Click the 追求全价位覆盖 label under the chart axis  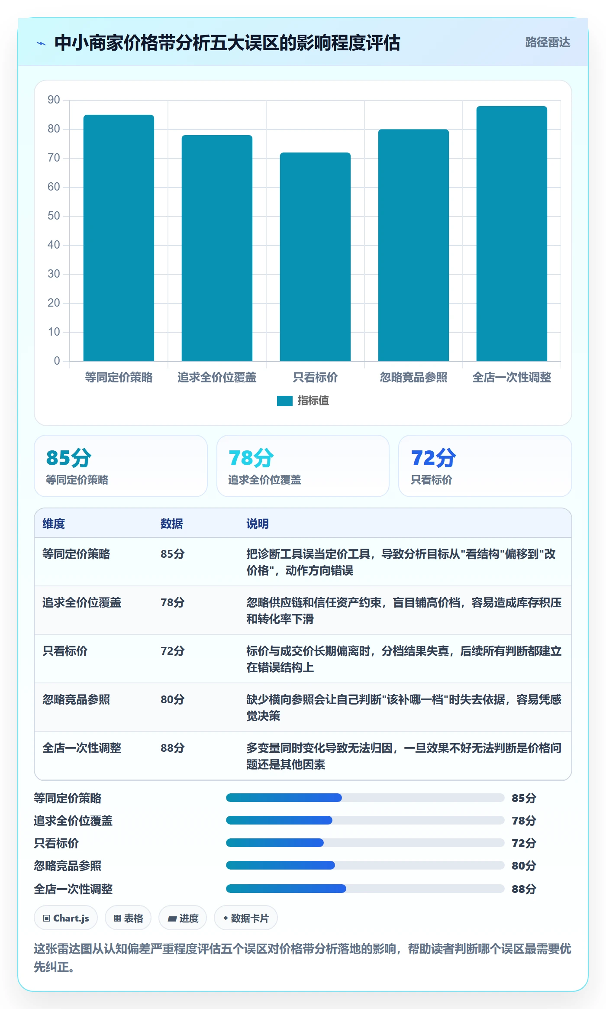click(217, 377)
